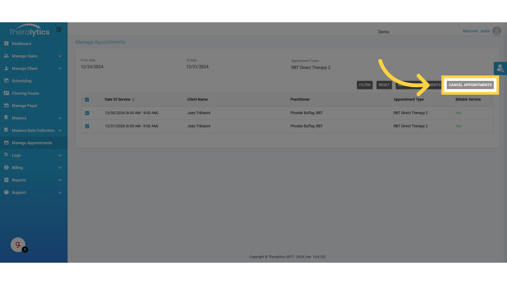Image resolution: width=507 pixels, height=285 pixels.
Task: Click the Manage Payer icon
Action: pyautogui.click(x=6, y=106)
